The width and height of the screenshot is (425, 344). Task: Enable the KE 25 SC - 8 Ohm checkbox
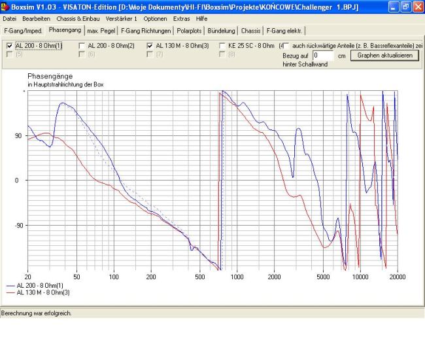click(x=222, y=46)
